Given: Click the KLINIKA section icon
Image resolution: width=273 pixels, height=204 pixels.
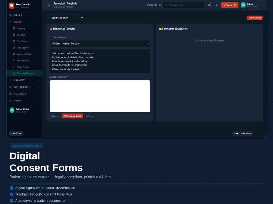Looking at the screenshot, I should (10, 15).
